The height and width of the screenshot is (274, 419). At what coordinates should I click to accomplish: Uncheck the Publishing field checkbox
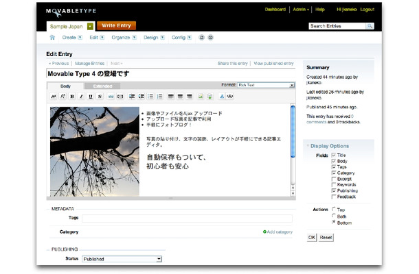point(334,190)
